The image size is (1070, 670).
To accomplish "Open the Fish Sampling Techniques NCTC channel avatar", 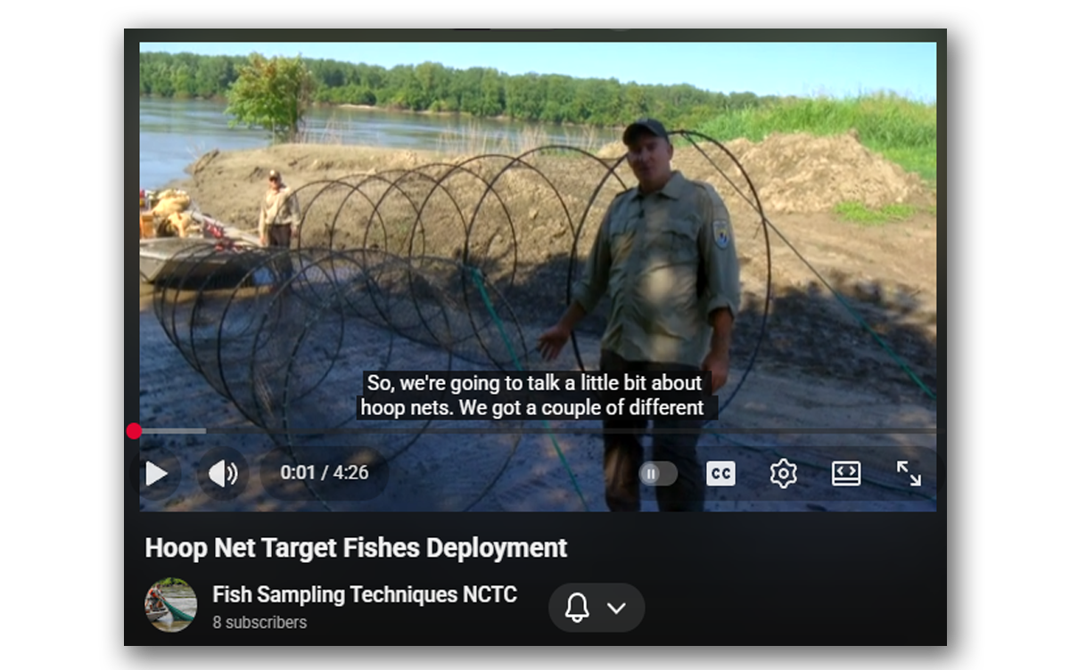I will [170, 605].
